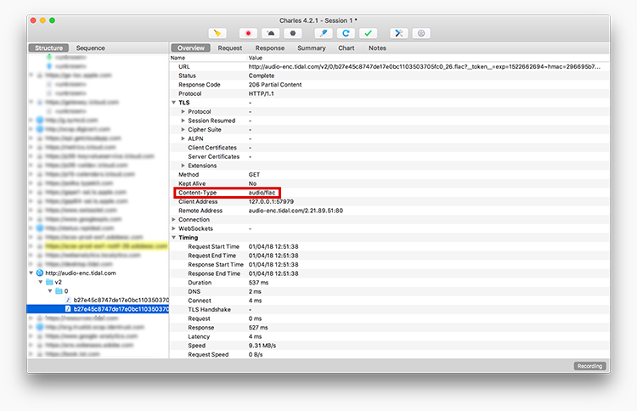637x411 pixels.
Task: Select the Response End Time row
Action: point(390,273)
